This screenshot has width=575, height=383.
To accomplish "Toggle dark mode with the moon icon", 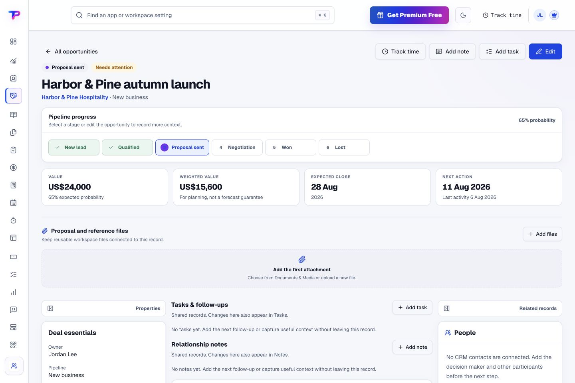I will (x=463, y=15).
